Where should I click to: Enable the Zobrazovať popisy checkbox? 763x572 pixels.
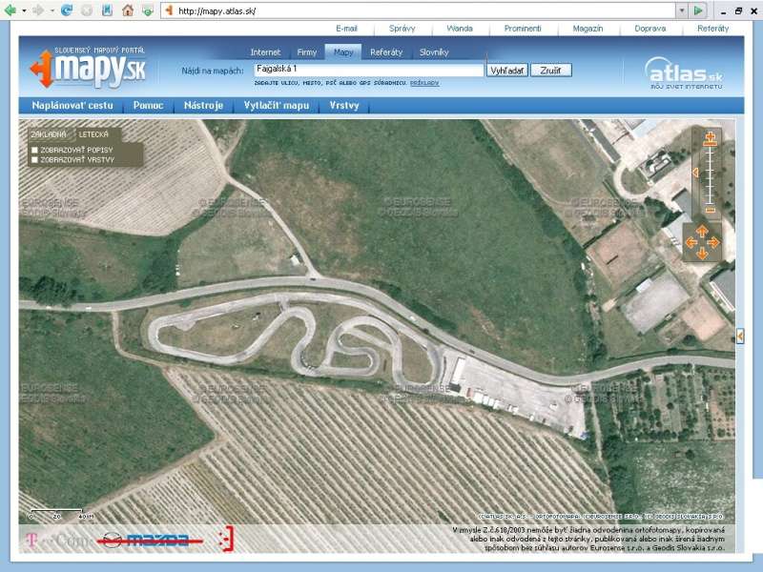tap(34, 150)
